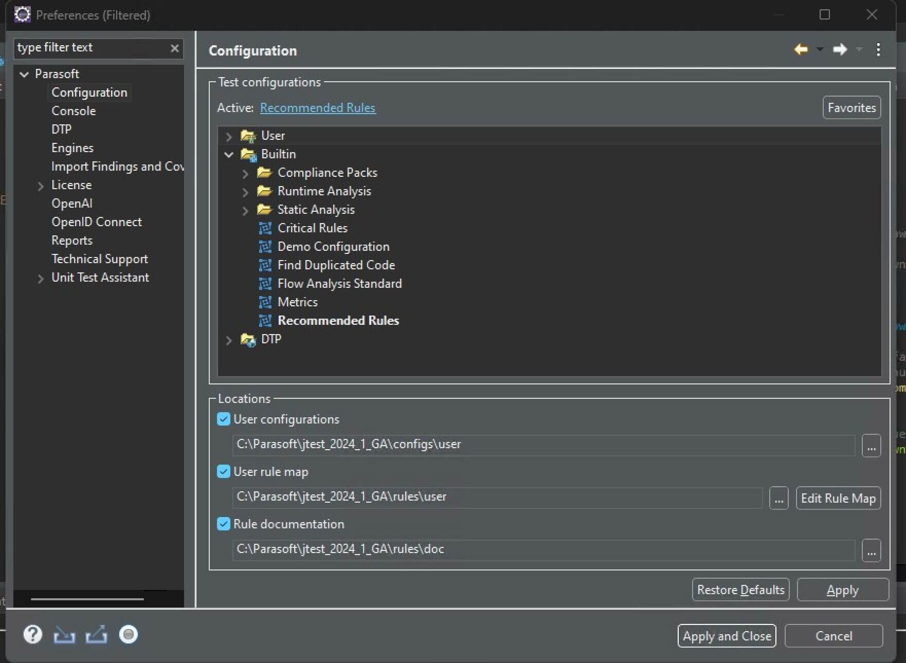Image resolution: width=906 pixels, height=663 pixels.
Task: Open the Console preference page
Action: (74, 111)
